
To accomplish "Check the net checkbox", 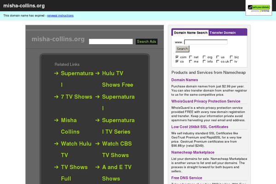I will [190, 57].
